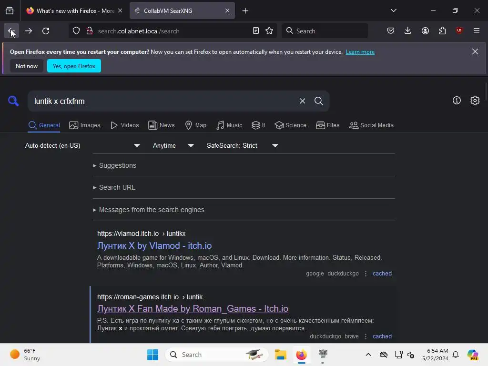Toggle reader view icon in address bar
This screenshot has width=488, height=366.
[x=256, y=31]
